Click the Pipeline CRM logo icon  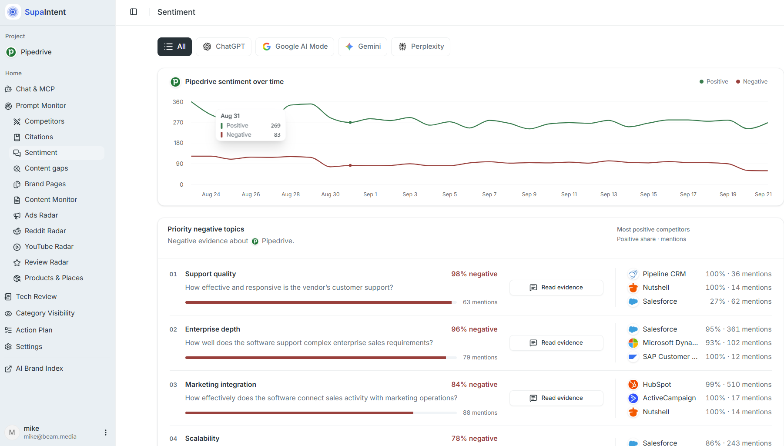pyautogui.click(x=633, y=274)
